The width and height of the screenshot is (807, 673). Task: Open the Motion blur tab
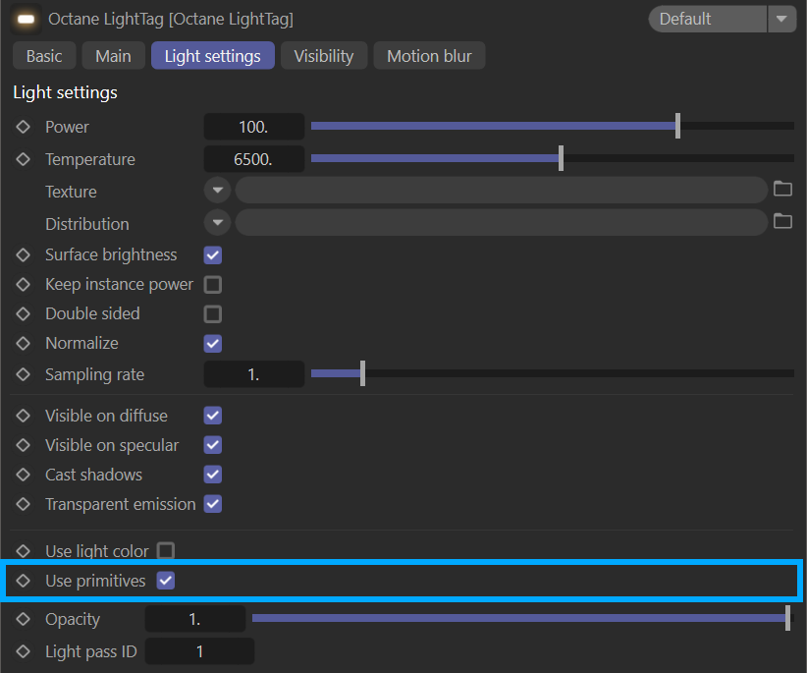429,56
